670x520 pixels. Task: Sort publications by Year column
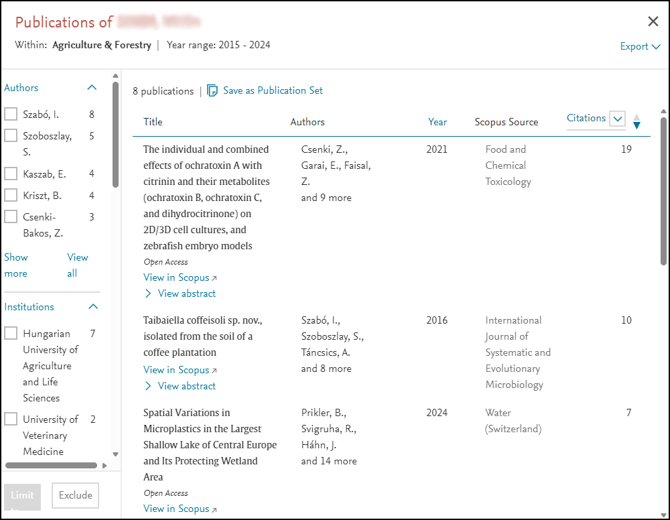point(437,122)
